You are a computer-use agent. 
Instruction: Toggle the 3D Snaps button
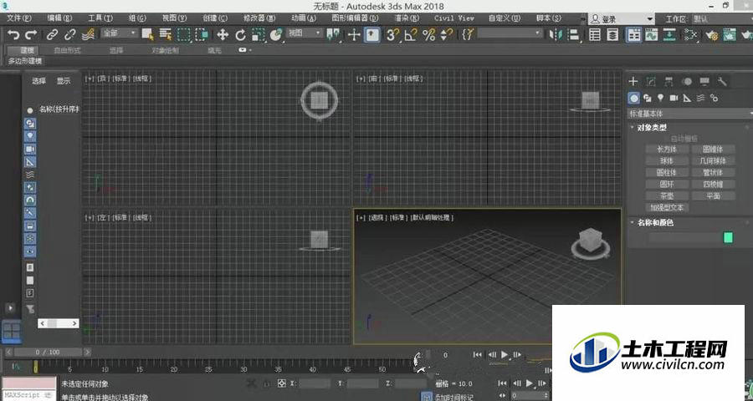392,34
